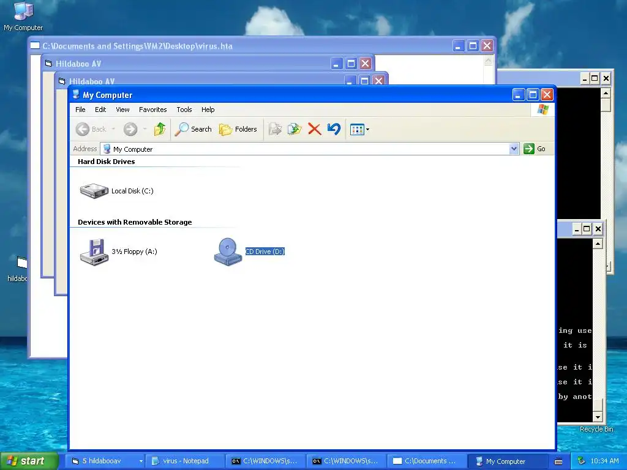Open the Tools menu
This screenshot has height=470, width=627.
[x=184, y=110]
